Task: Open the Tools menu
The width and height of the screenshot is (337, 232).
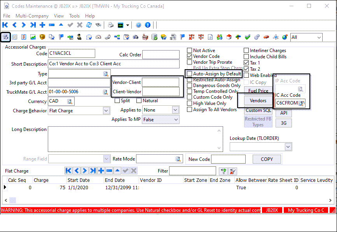Action: [x=74, y=16]
